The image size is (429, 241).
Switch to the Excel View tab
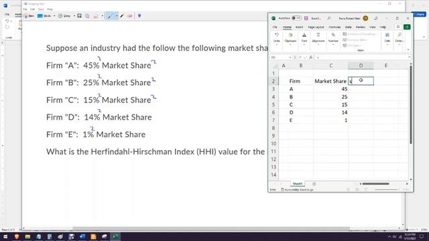[x=373, y=27]
